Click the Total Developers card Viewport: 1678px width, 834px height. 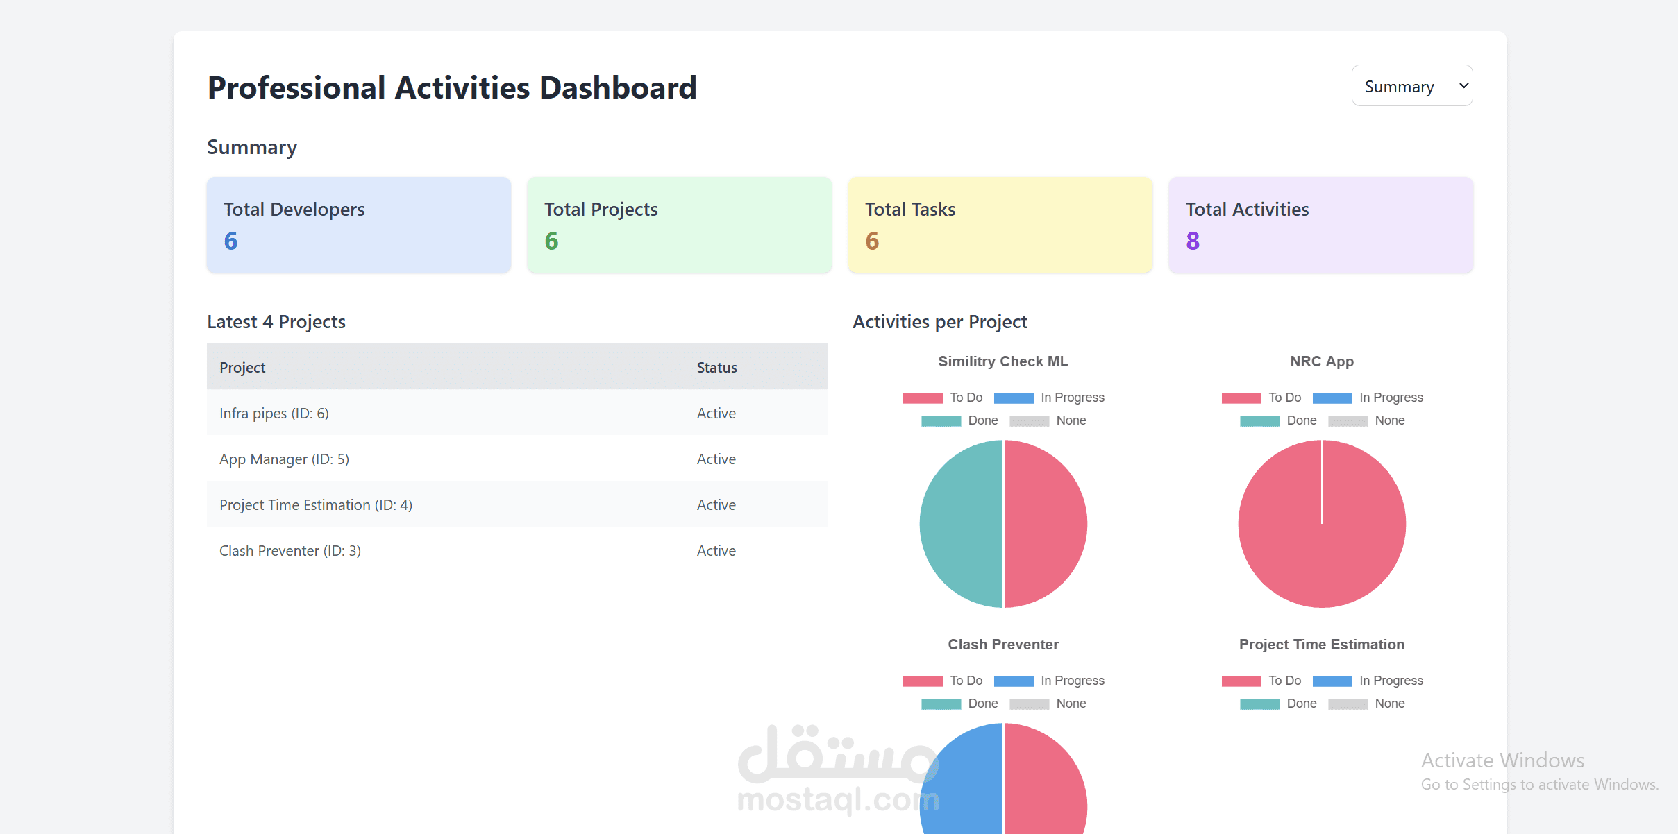359,225
